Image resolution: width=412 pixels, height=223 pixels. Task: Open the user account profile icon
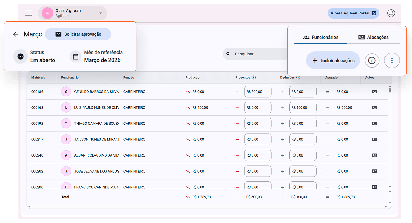(x=391, y=13)
